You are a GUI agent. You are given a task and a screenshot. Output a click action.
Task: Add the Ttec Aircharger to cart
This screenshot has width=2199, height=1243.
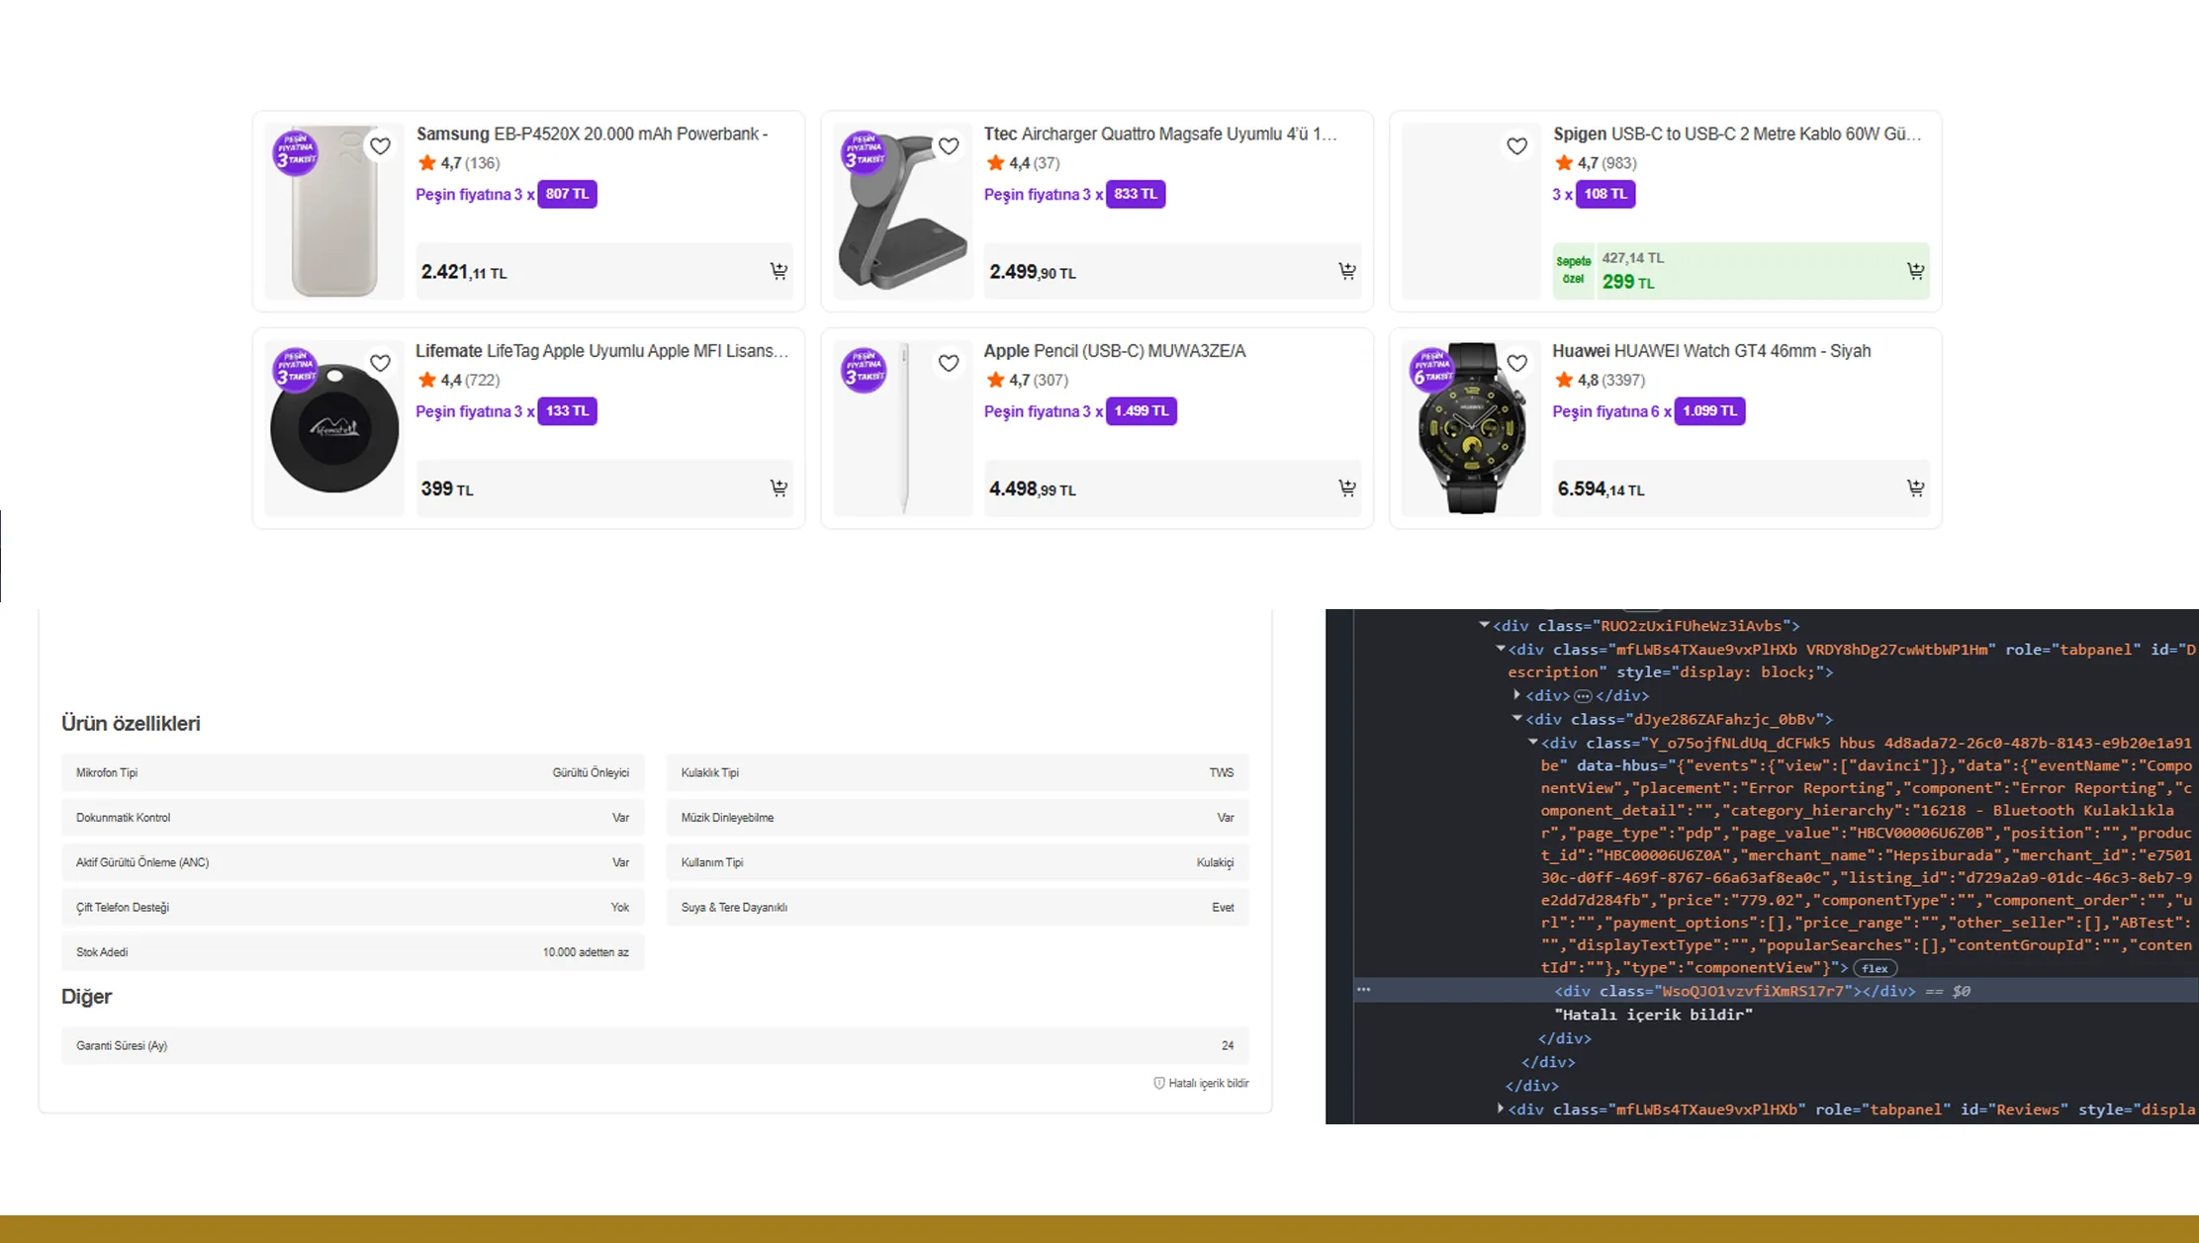(x=1347, y=272)
